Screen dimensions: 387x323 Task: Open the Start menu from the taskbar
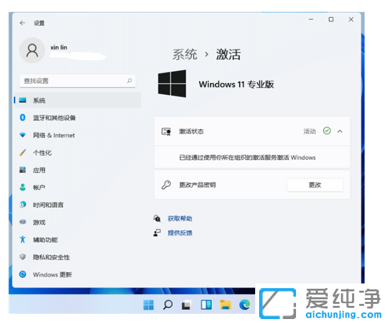pos(148,305)
